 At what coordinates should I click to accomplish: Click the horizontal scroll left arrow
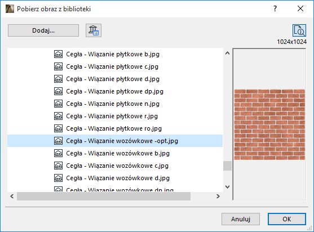pos(12,196)
